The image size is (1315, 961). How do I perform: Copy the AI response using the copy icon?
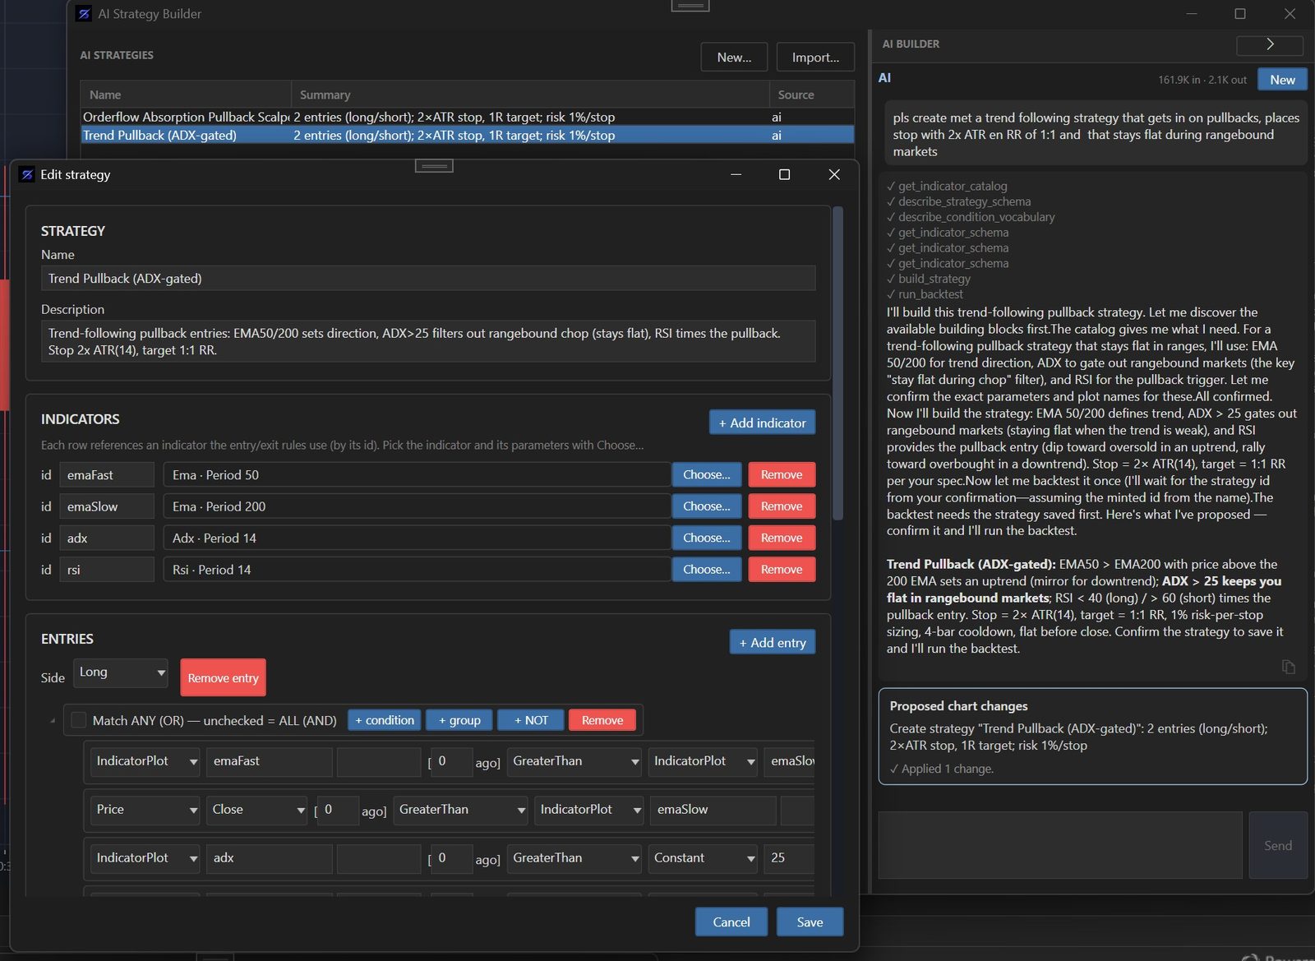click(x=1289, y=667)
